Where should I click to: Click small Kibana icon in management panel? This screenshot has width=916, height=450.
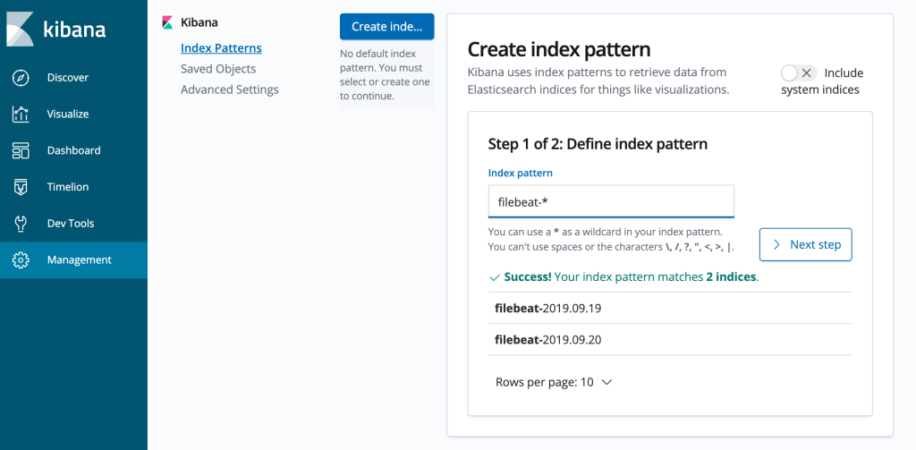pos(167,22)
